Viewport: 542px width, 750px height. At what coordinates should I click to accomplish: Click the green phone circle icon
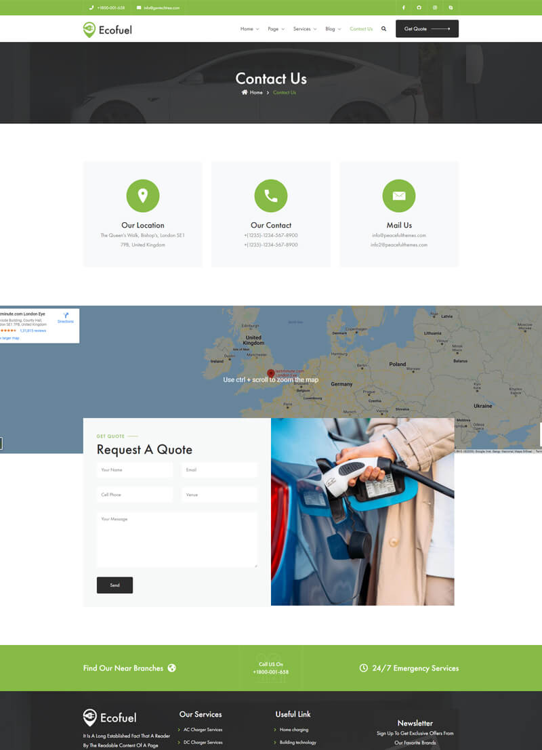pyautogui.click(x=271, y=196)
